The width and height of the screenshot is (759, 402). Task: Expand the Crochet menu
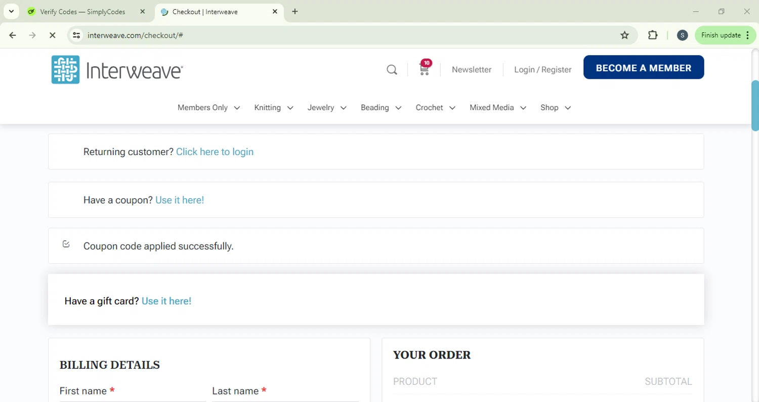point(436,108)
